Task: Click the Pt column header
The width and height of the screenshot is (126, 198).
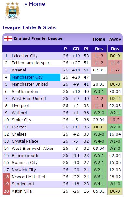Action: [86, 49]
